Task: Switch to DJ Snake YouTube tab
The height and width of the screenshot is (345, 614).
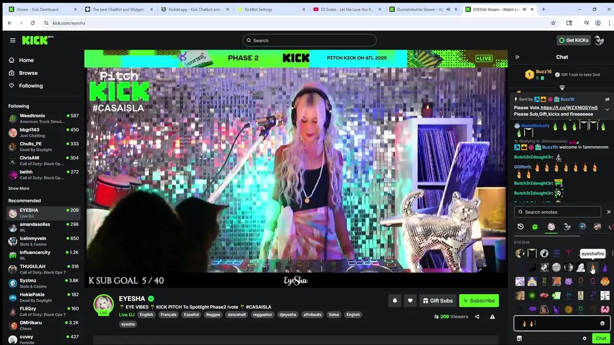Action: point(347,9)
